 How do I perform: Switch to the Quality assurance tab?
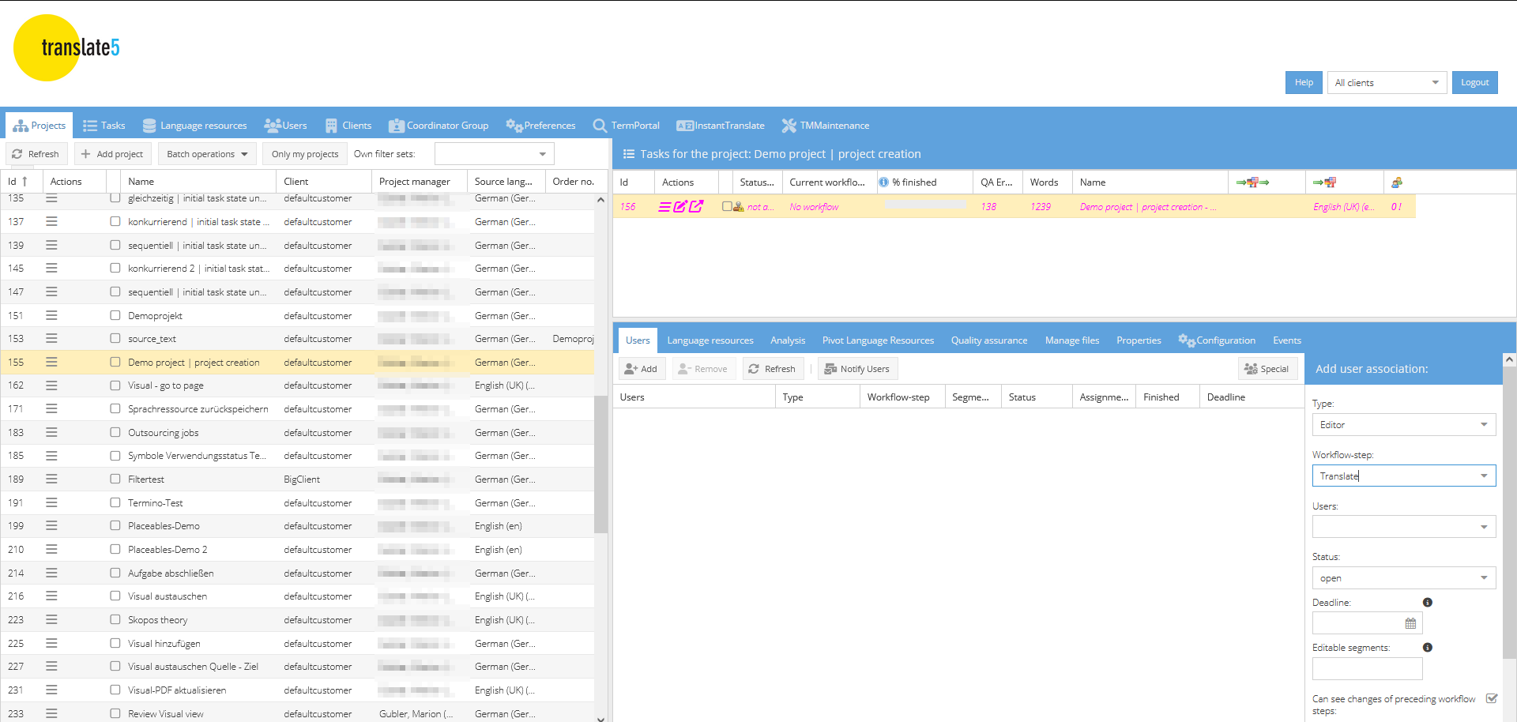click(x=988, y=340)
